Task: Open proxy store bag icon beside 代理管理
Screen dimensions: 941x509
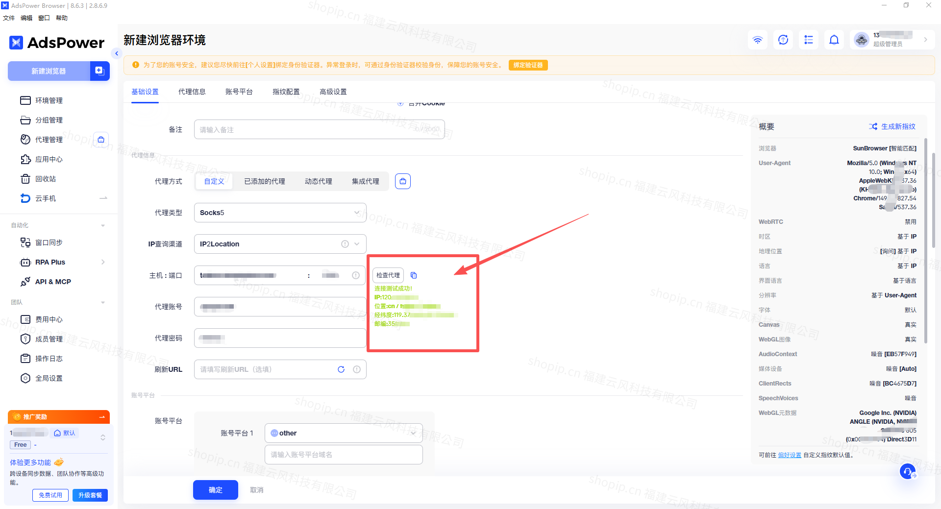Action: [101, 140]
